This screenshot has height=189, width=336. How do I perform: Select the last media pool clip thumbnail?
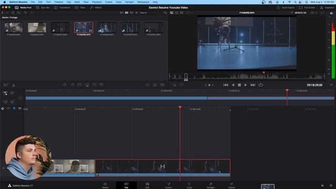coord(154,27)
